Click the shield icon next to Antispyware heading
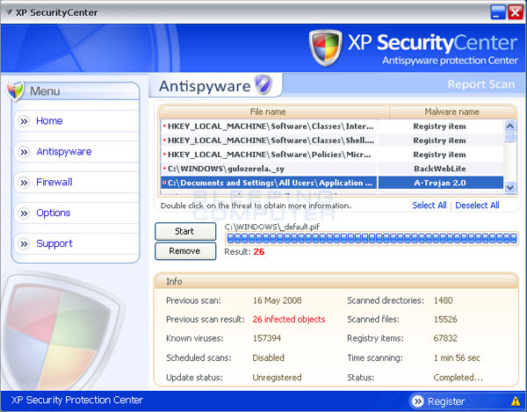 tap(263, 84)
